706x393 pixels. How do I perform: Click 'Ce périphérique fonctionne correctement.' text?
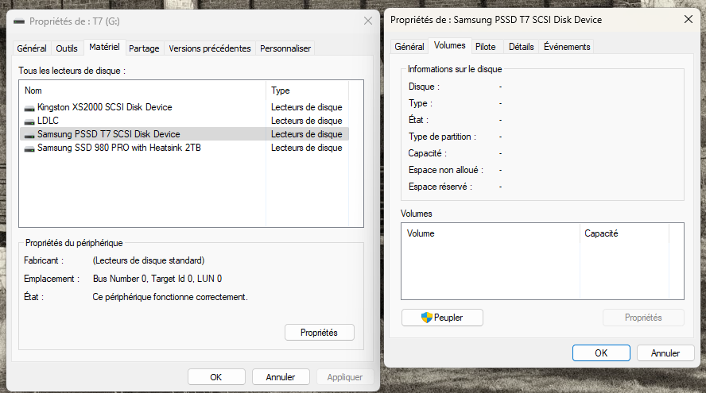(170, 297)
